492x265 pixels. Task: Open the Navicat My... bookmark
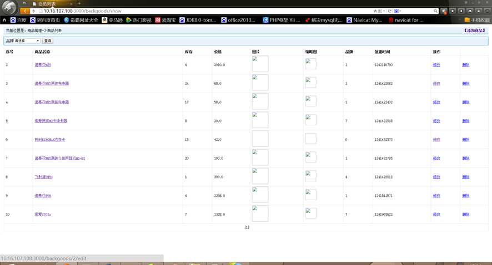[364, 20]
